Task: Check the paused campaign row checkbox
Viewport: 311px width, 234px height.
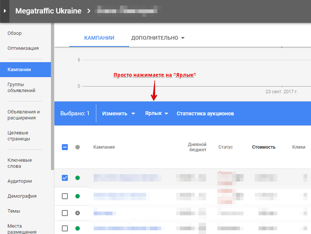Action: (x=65, y=213)
